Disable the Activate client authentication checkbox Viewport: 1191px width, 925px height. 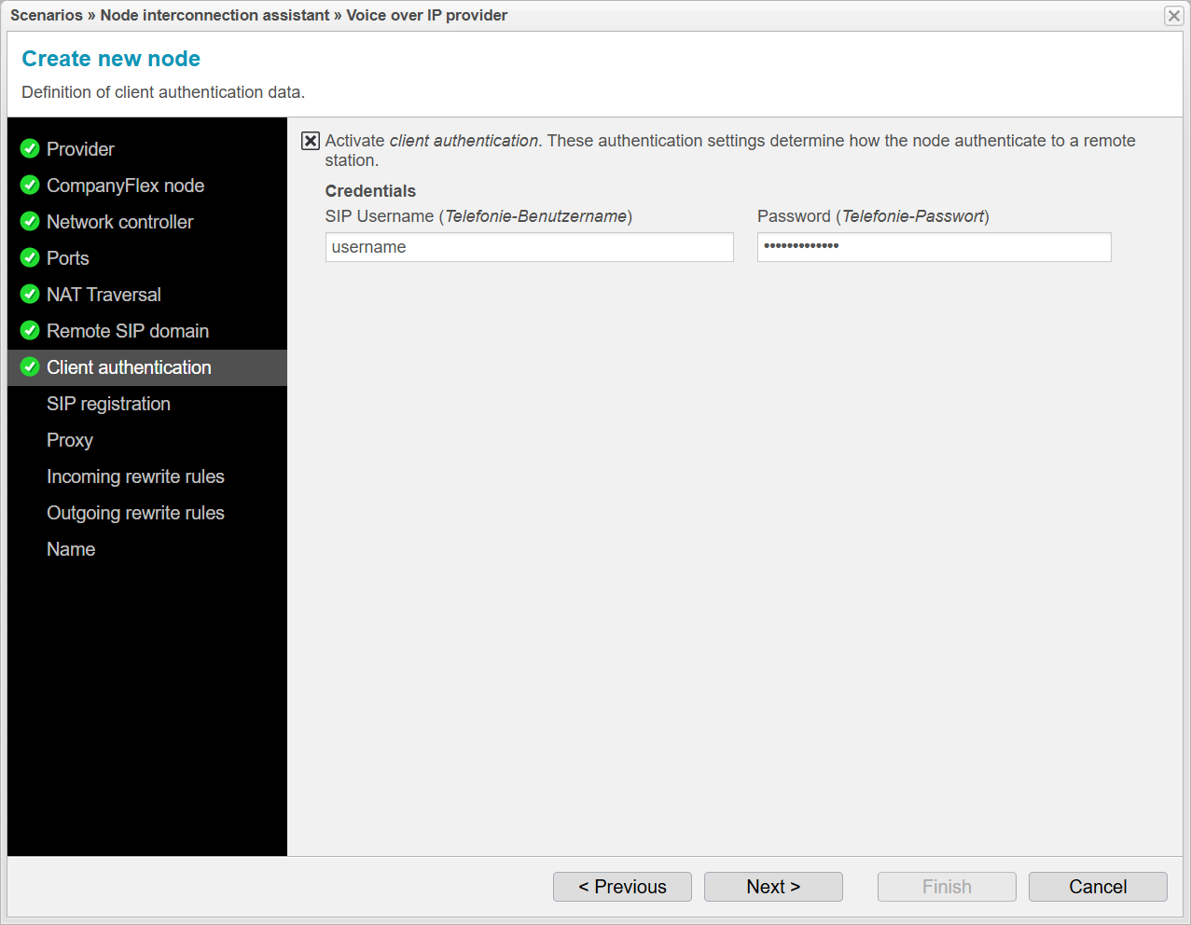coord(311,141)
